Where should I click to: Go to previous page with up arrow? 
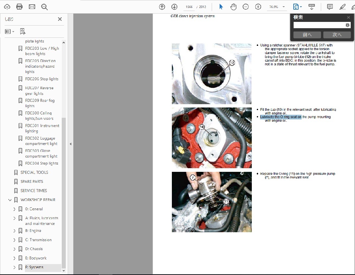click(x=162, y=7)
